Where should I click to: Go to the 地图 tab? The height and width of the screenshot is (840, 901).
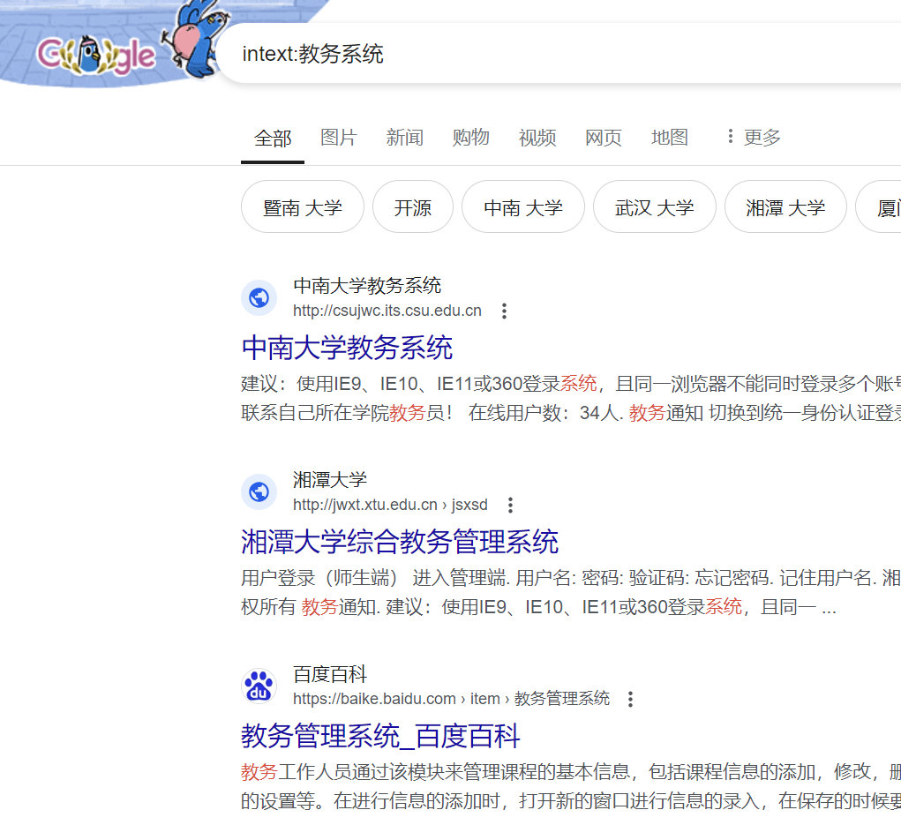point(669,137)
